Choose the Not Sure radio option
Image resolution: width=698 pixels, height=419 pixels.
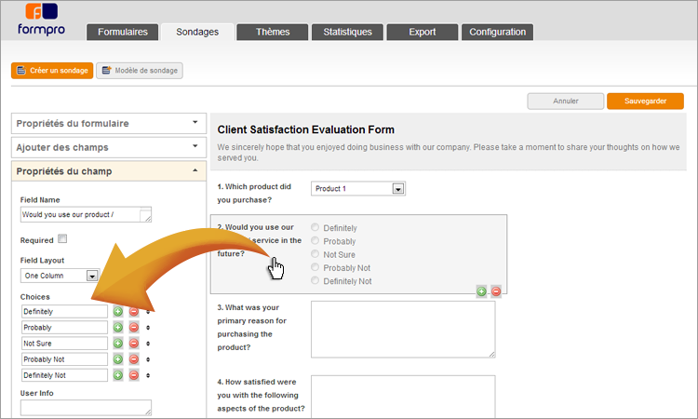pos(316,254)
